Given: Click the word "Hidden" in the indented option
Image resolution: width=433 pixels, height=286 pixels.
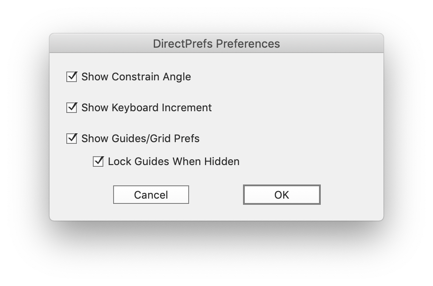Looking at the screenshot, I should (x=222, y=162).
